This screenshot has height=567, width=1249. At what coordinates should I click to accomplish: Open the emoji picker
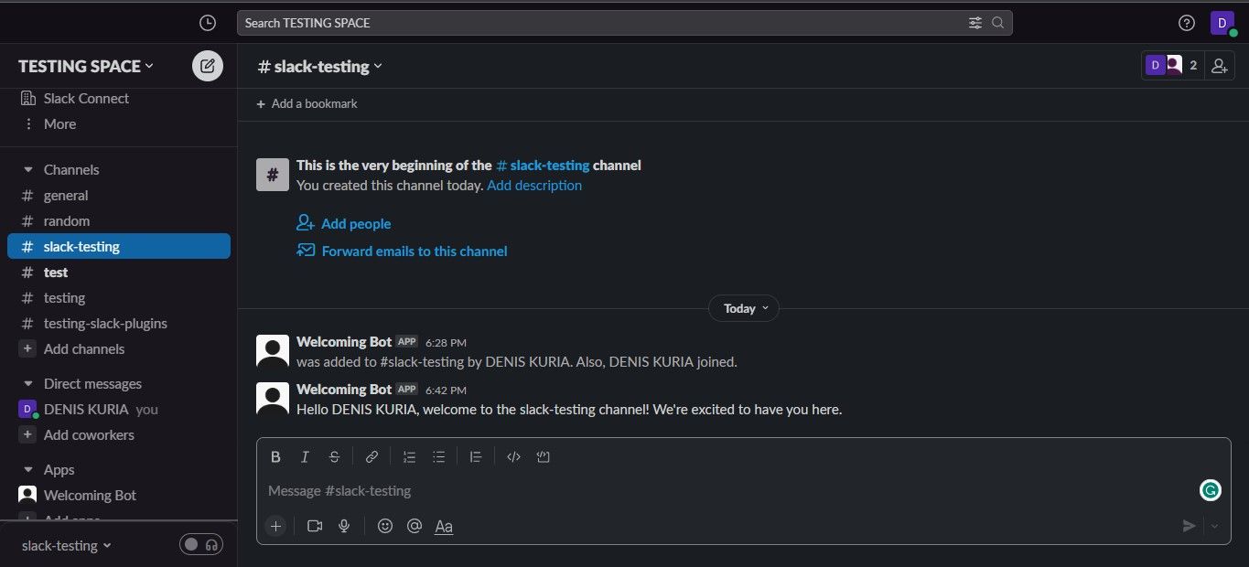tap(385, 526)
